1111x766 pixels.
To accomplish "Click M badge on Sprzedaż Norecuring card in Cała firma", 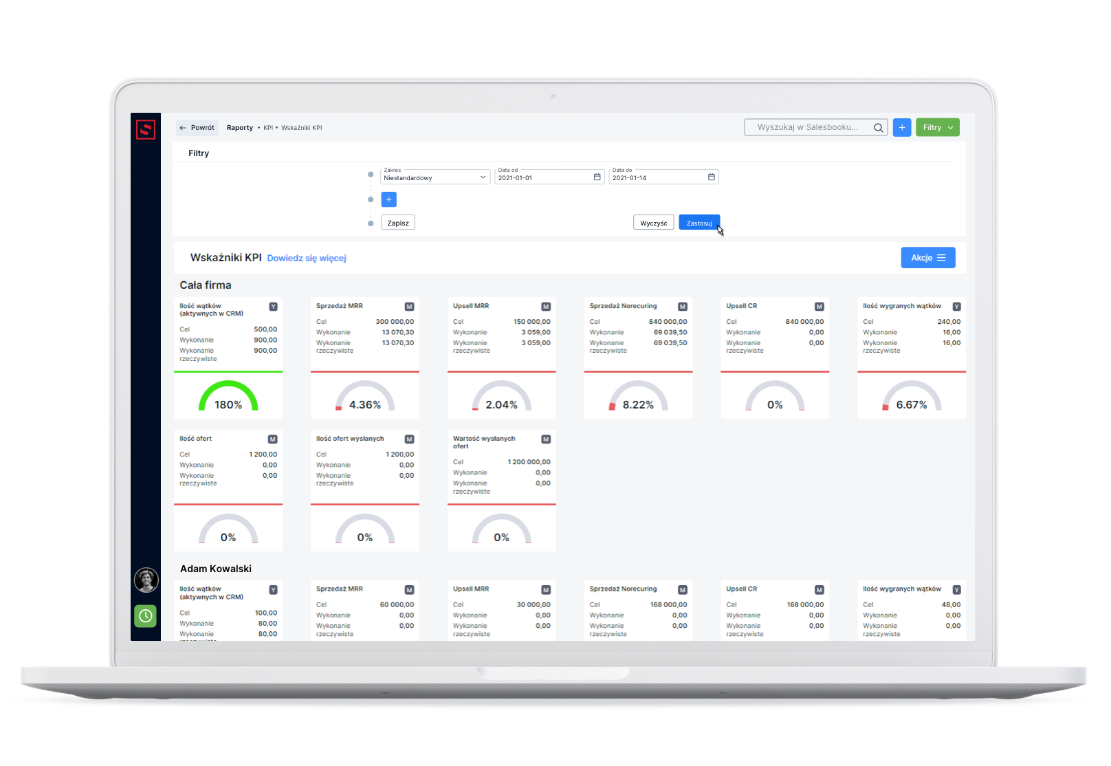I will (x=683, y=307).
